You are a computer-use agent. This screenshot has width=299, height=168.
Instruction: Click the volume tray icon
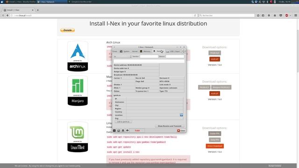pyautogui.click(x=260, y=2)
